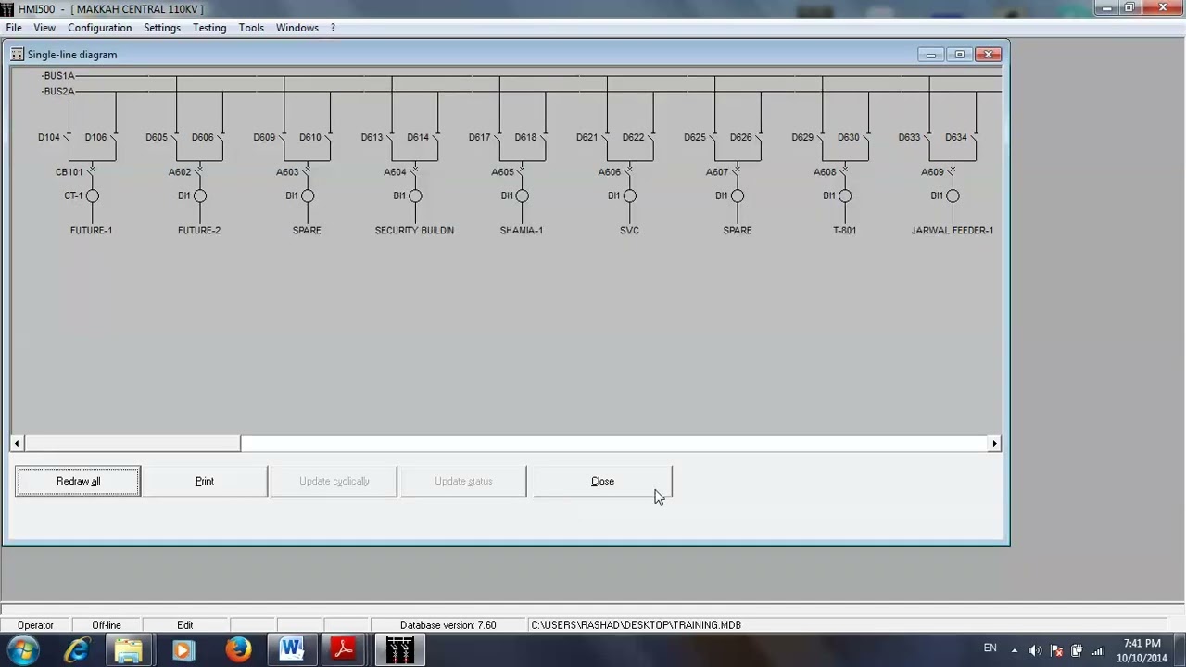This screenshot has width=1186, height=667.
Task: Click the TRAINING.MDB path in status bar
Action: (x=636, y=625)
